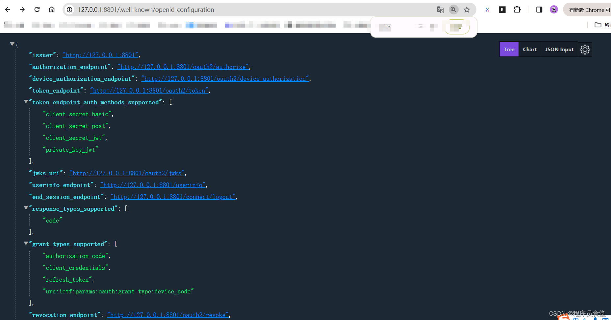Viewport: 611px width, 320px height.
Task: Bookmark this page with the star icon
Action: (467, 10)
